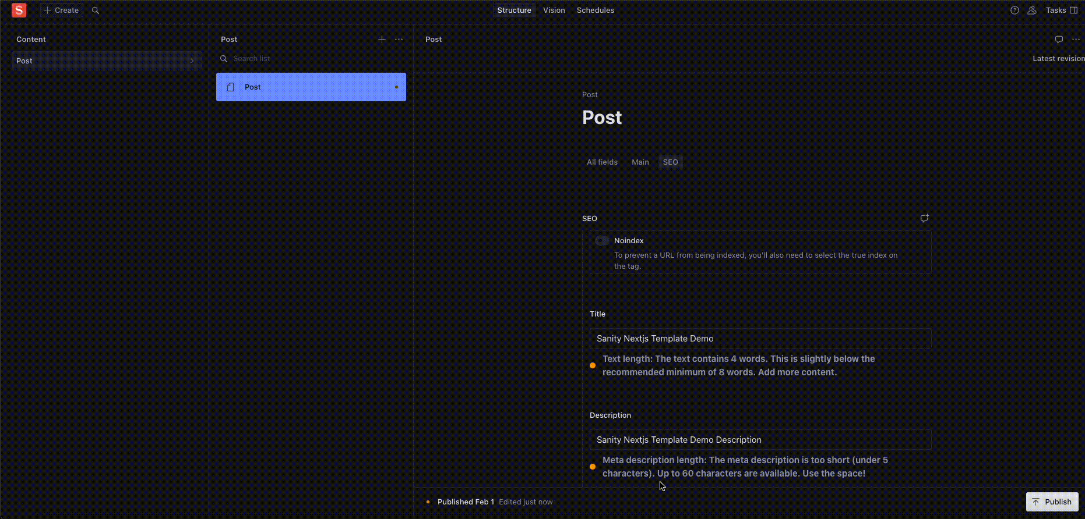This screenshot has width=1085, height=519.
Task: Click the Sanity logo icon
Action: [x=19, y=10]
